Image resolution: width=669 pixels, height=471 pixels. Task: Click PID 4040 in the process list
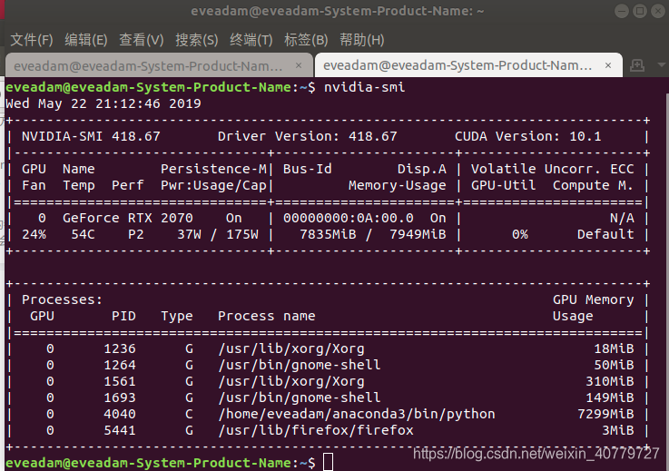coord(120,414)
